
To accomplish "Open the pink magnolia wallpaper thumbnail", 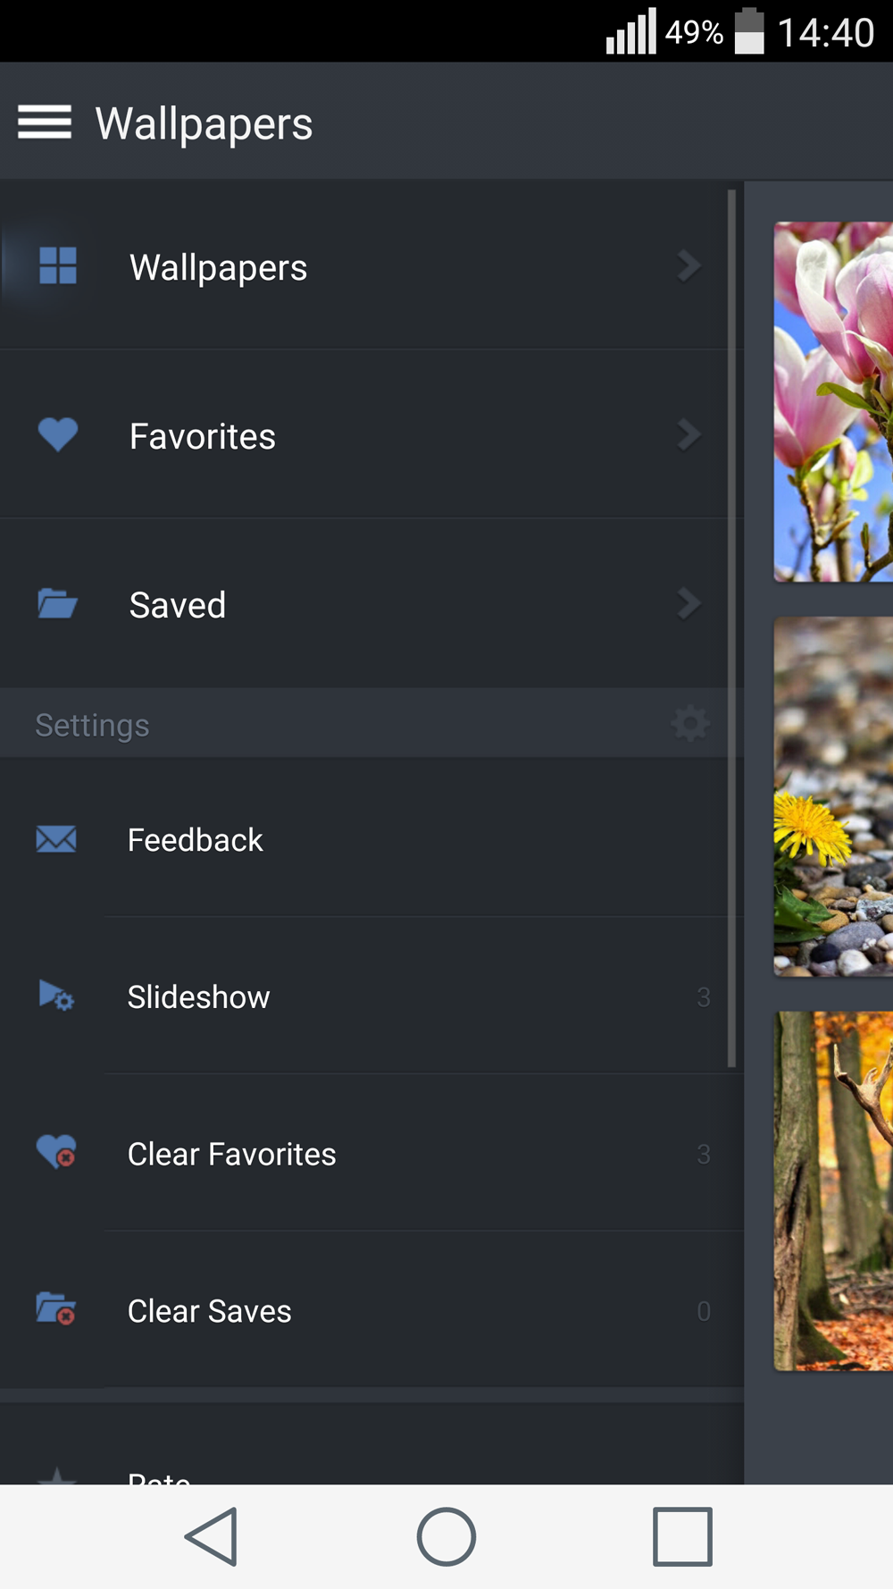I will (x=833, y=402).
